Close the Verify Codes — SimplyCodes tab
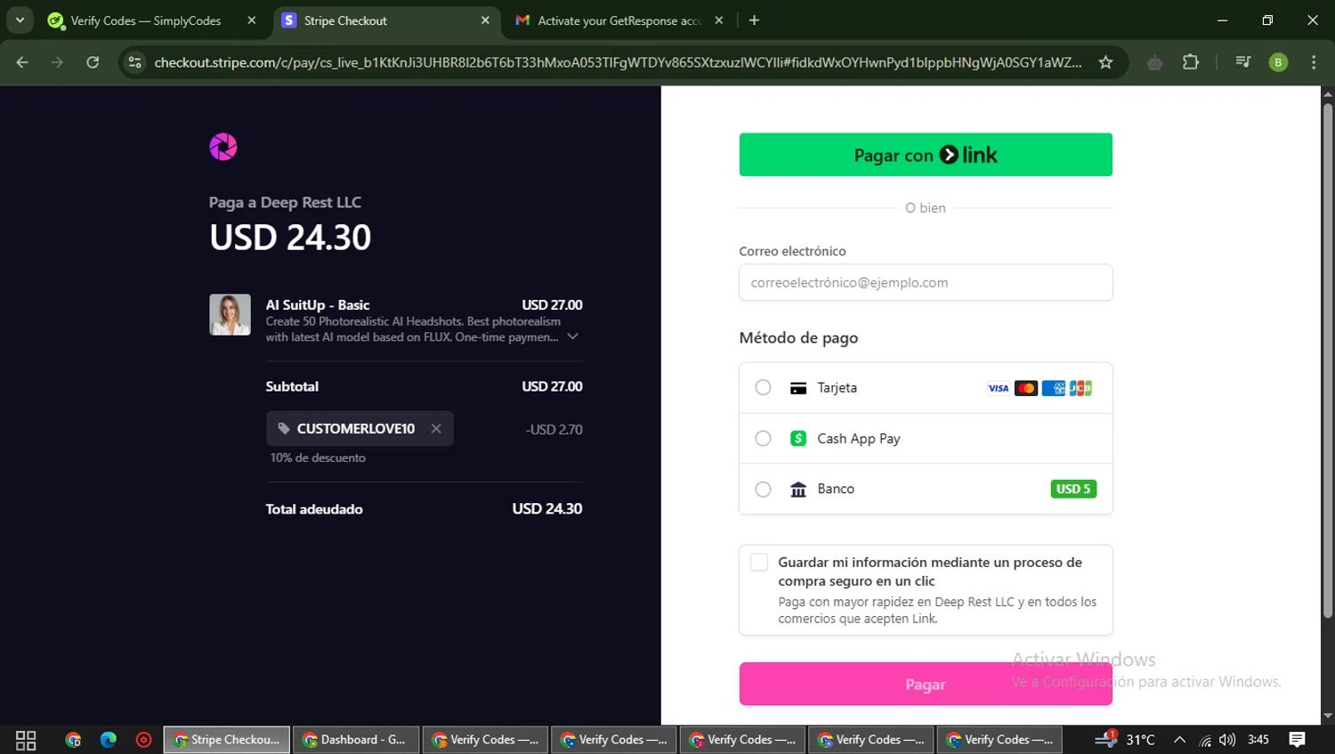The image size is (1335, 754). point(252,20)
